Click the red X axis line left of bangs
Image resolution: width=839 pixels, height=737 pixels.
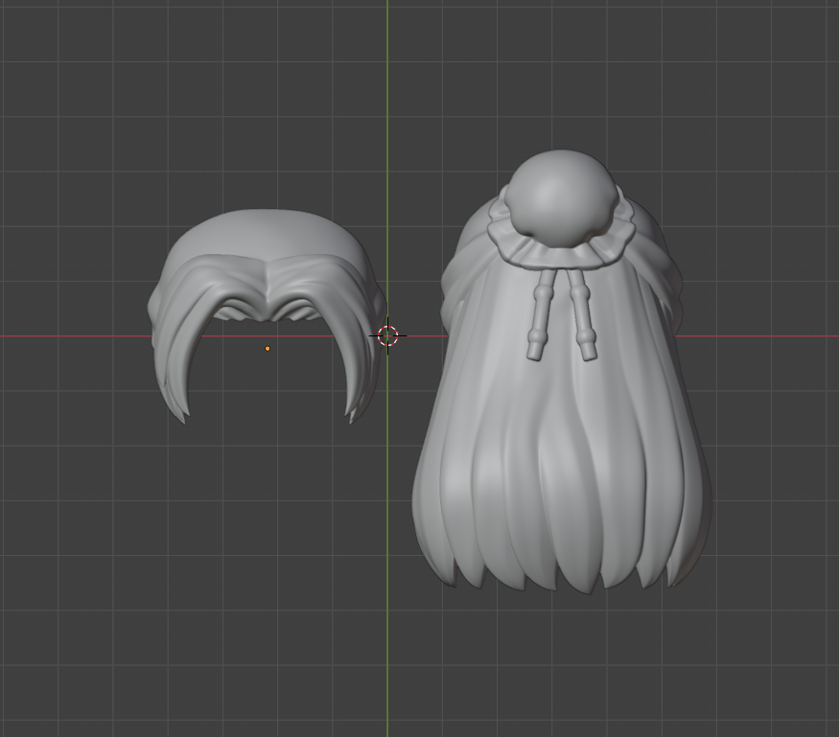(x=77, y=335)
